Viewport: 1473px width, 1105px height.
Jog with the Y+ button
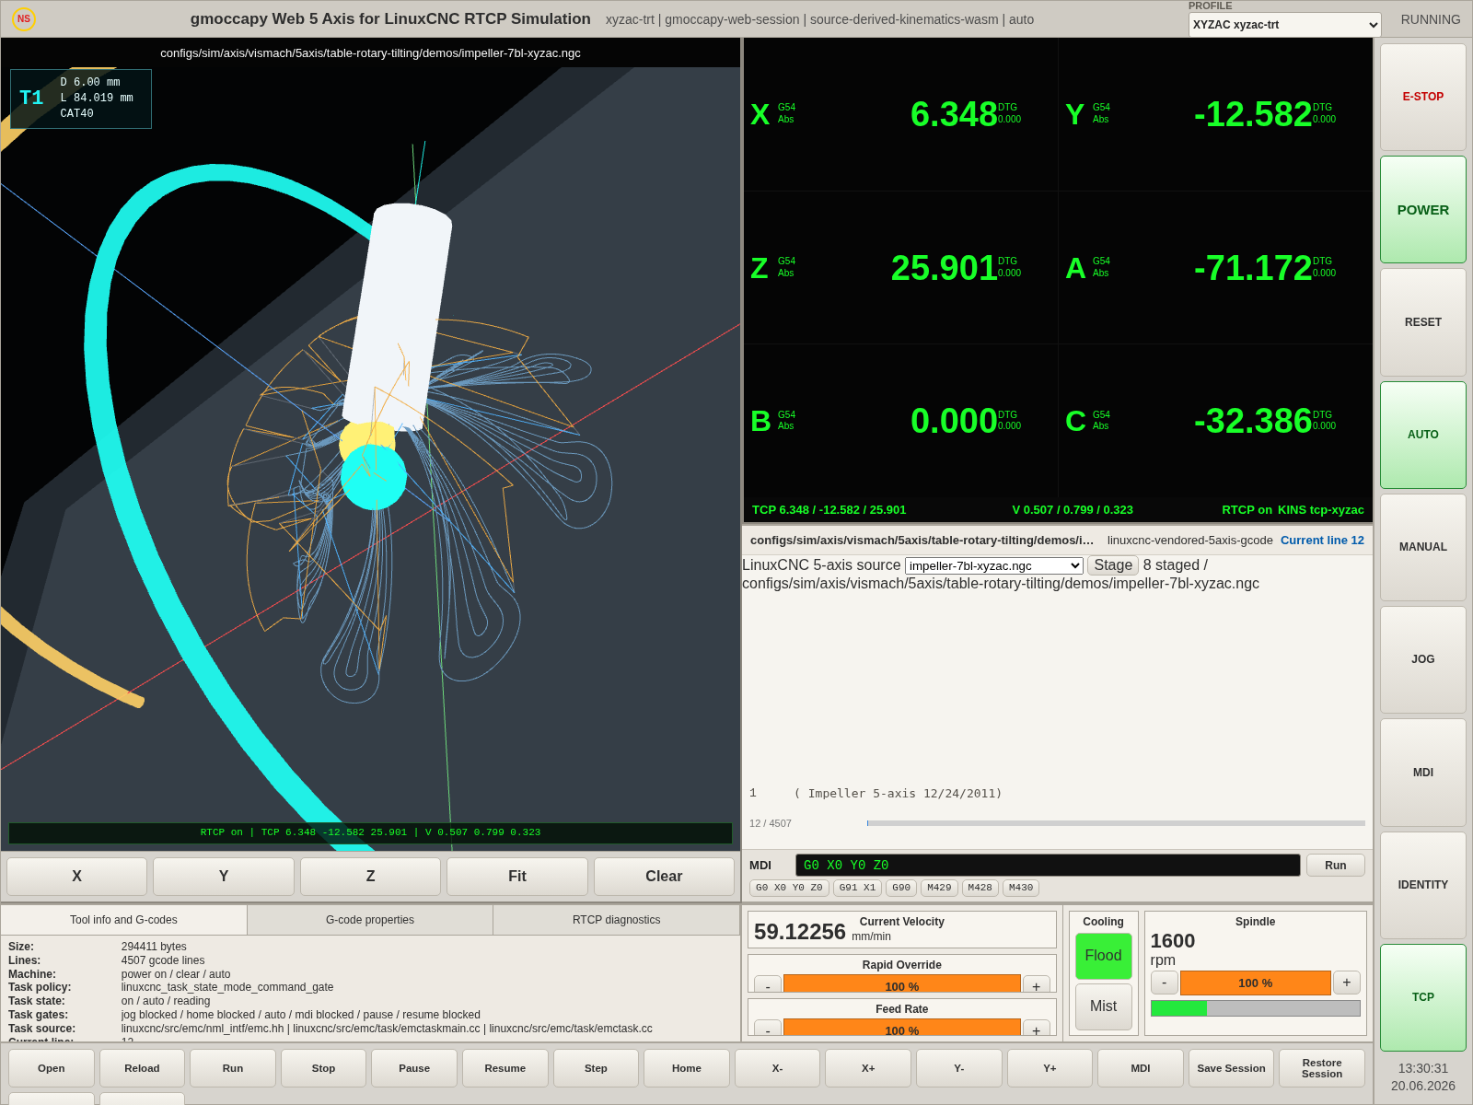click(x=1050, y=1068)
